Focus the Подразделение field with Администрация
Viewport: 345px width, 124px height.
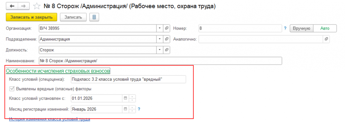(98, 39)
